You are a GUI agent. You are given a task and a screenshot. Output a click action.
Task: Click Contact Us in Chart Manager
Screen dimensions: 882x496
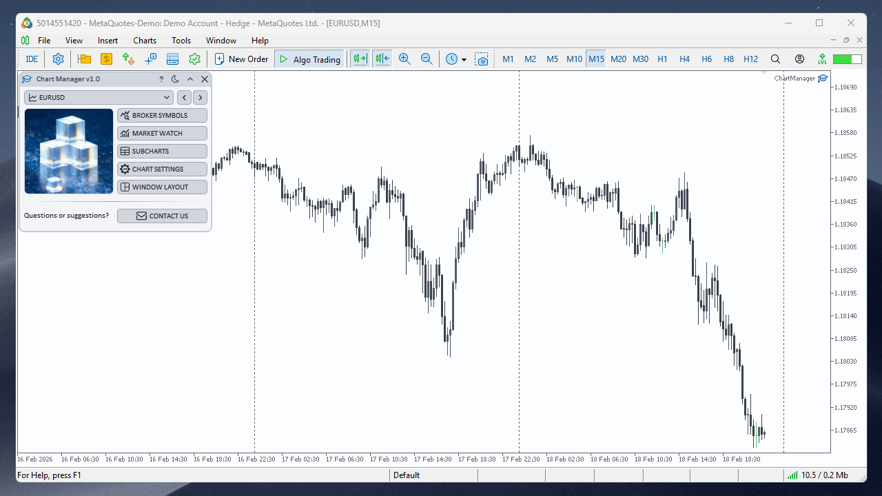[x=162, y=216]
